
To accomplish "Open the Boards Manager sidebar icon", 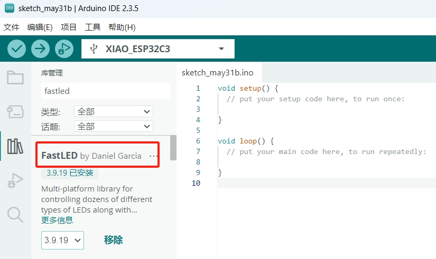I will coord(15,112).
